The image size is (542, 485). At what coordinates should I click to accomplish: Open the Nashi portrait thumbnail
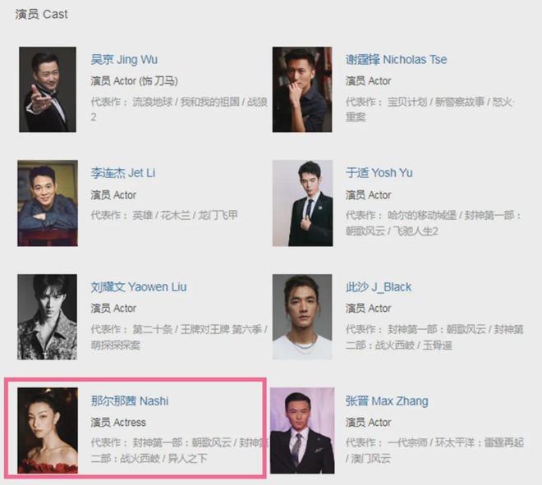48,430
